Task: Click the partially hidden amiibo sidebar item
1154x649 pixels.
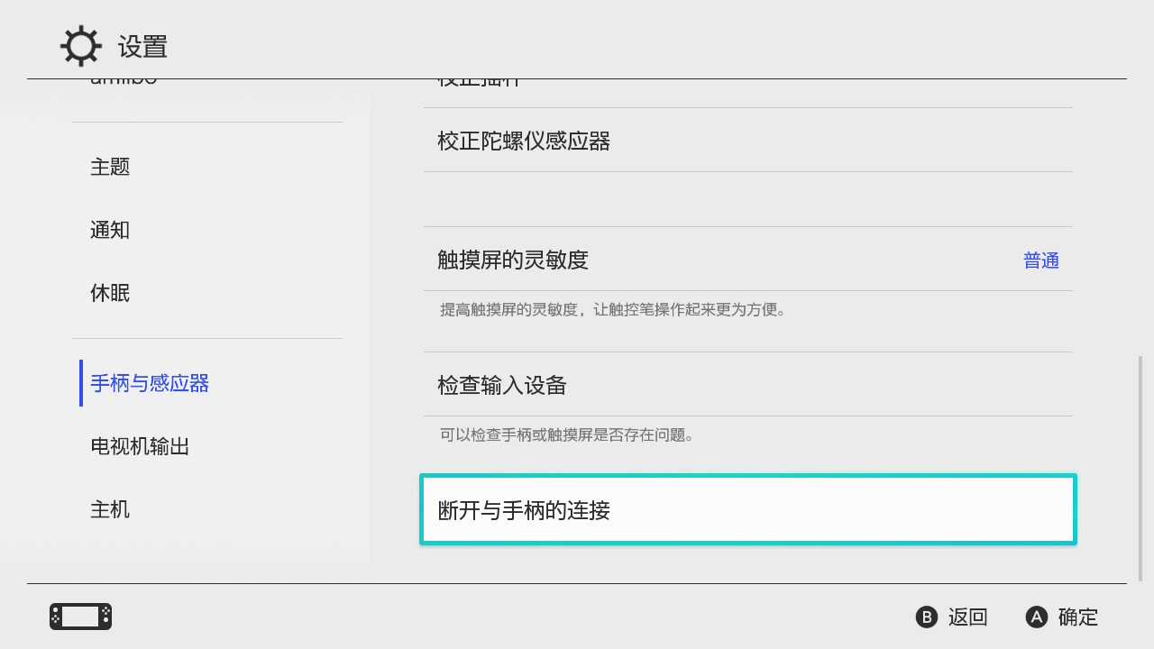Action: pyautogui.click(x=124, y=82)
